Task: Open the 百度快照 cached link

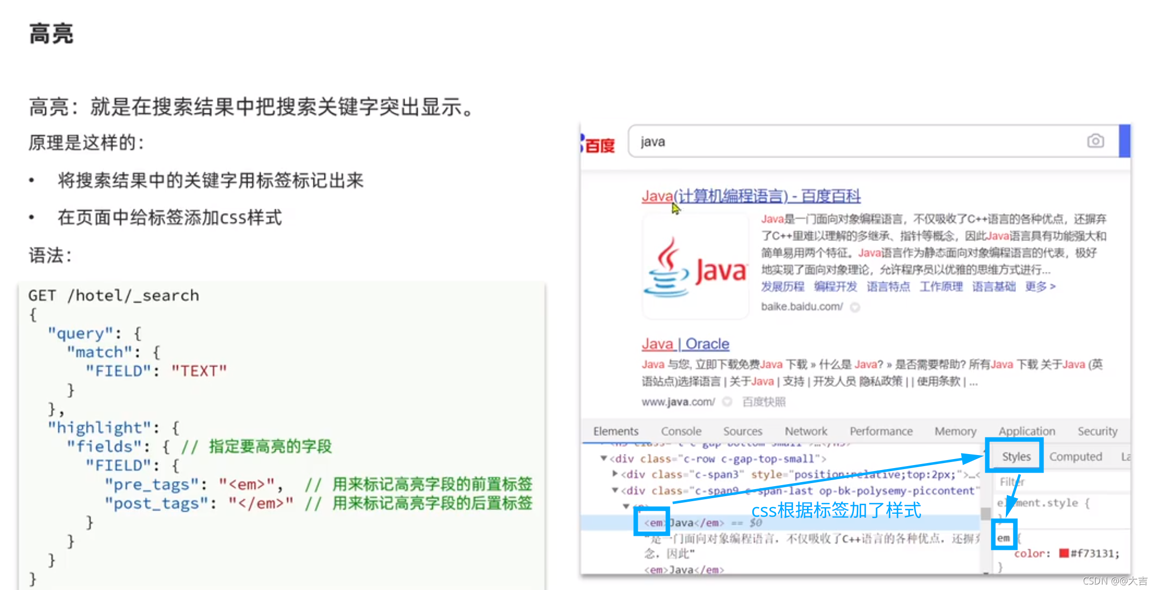Action: [763, 402]
